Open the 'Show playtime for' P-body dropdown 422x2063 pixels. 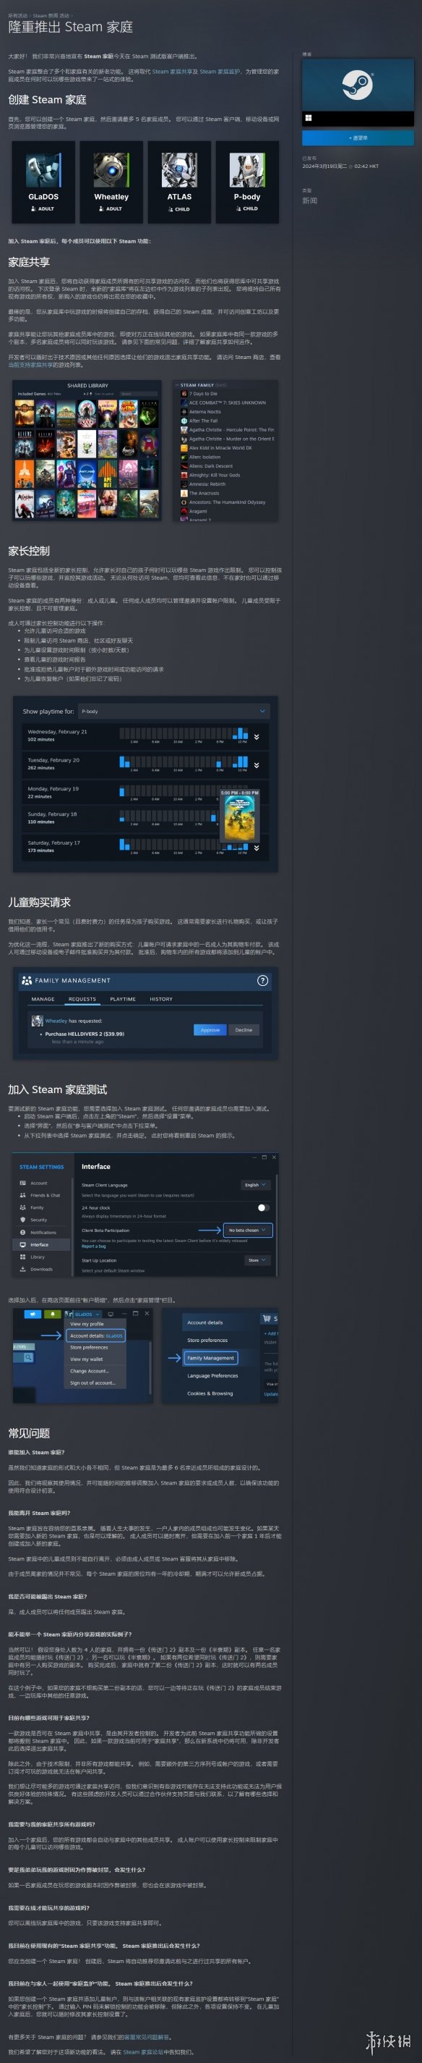[173, 710]
